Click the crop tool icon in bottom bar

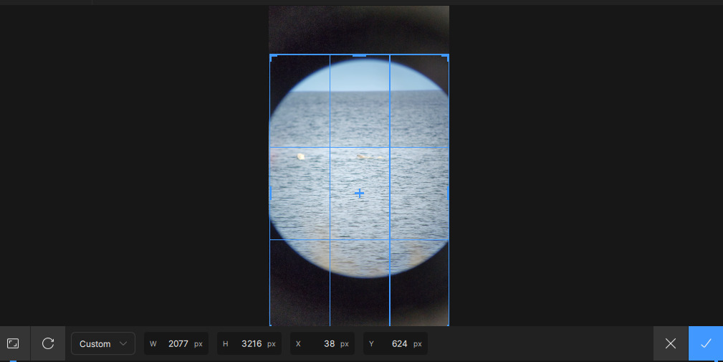13,343
